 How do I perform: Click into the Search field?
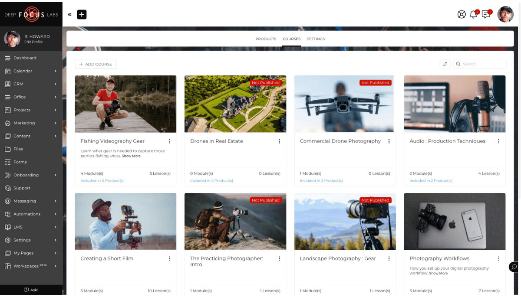click(x=480, y=64)
